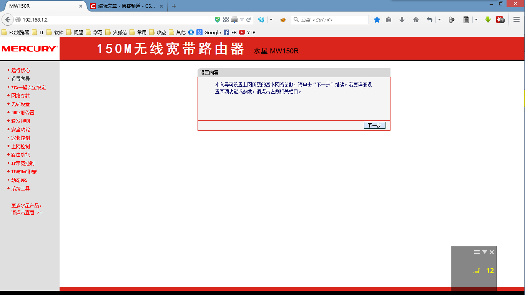Close the floating gray widget
This screenshot has width=525, height=295.
tap(492, 252)
